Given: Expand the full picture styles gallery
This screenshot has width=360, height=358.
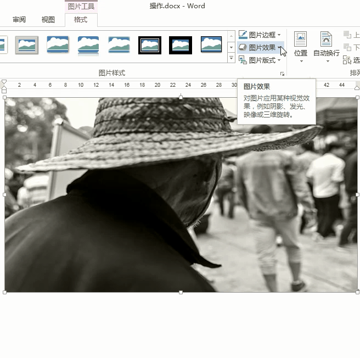Looking at the screenshot, I should 231,58.
